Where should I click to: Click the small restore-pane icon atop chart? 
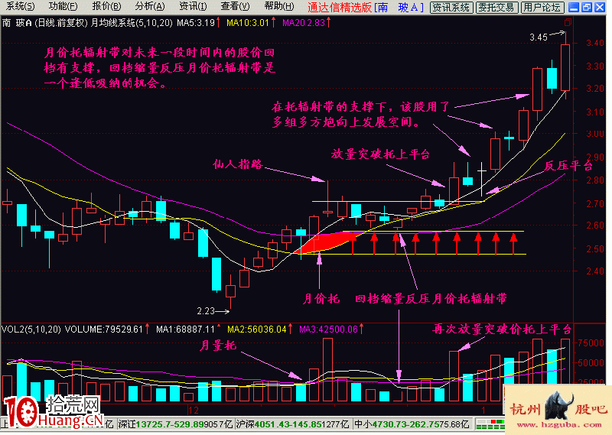(x=568, y=22)
